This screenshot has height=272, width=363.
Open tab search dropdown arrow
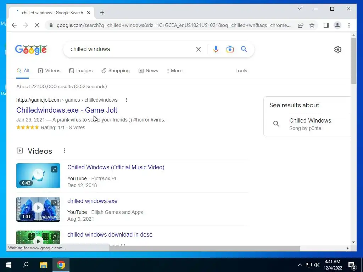[299, 9]
